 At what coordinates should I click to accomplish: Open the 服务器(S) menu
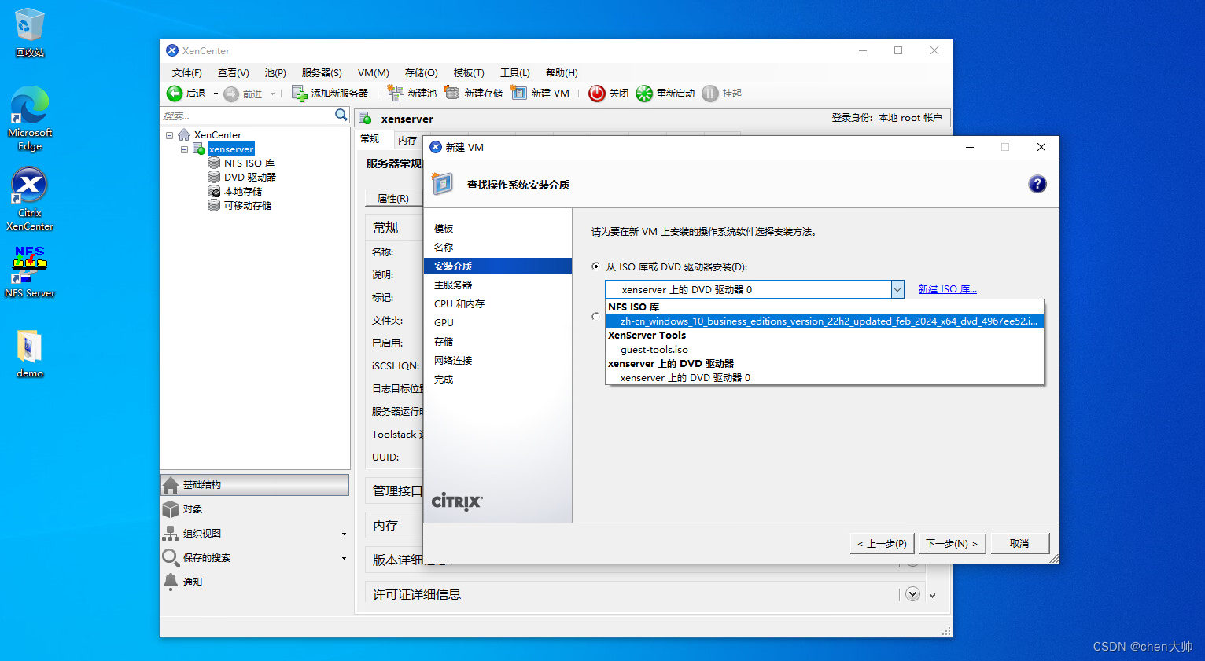pyautogui.click(x=322, y=73)
